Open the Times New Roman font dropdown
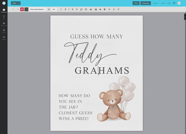The image size is (186, 134). click(38, 9)
